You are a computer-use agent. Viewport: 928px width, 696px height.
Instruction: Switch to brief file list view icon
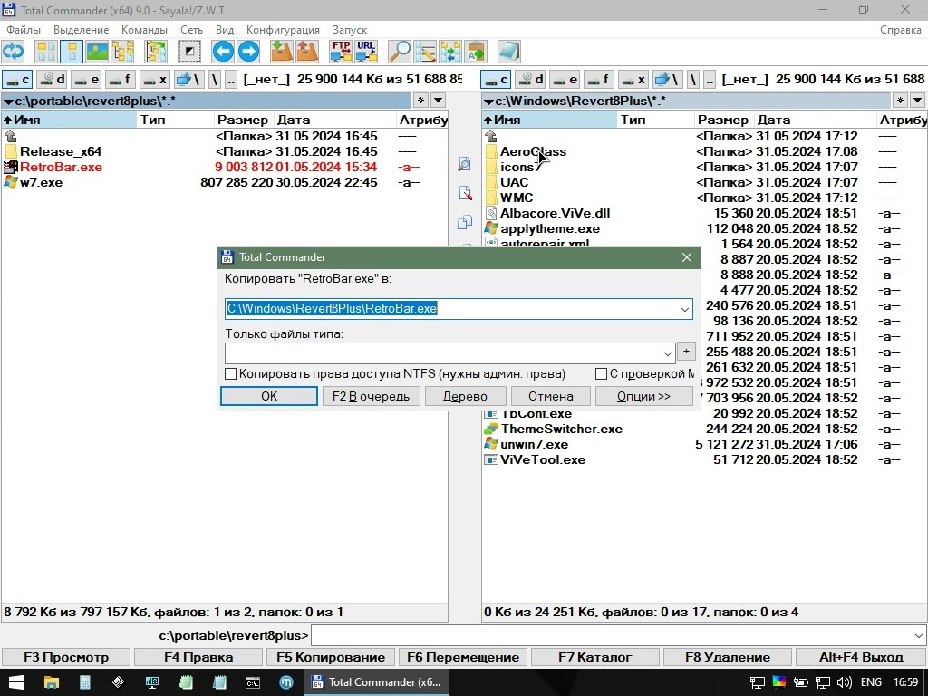[x=45, y=52]
